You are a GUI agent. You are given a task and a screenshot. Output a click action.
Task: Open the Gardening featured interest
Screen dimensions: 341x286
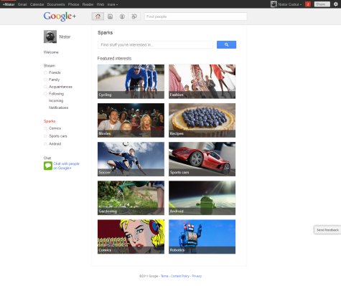coord(131,198)
